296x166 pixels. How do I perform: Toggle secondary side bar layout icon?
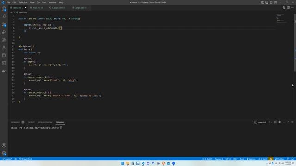click(x=271, y=2)
